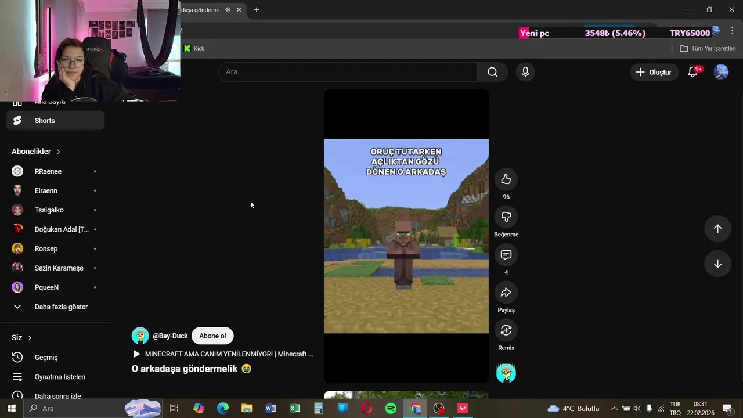Open the Kick bookmark
The image size is (743, 418).
tap(194, 48)
